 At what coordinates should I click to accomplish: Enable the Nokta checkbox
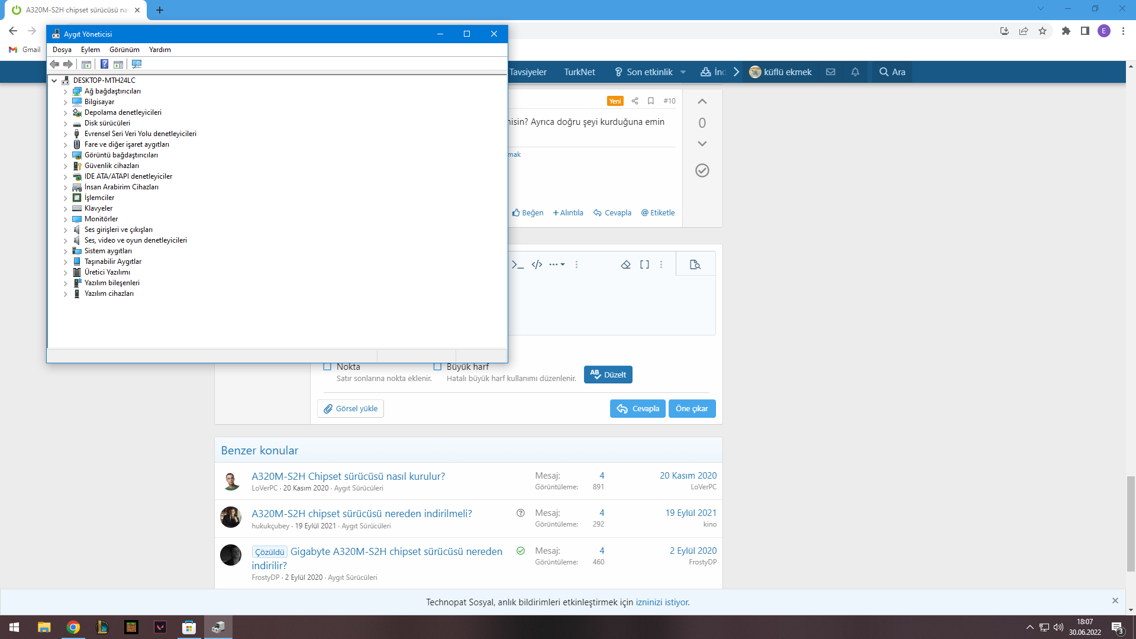click(327, 367)
